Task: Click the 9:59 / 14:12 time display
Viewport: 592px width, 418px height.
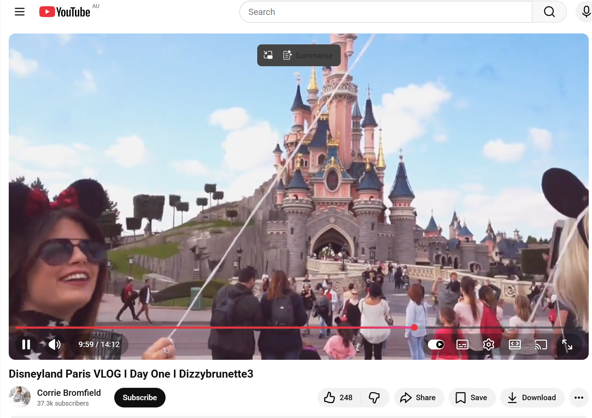Action: pos(99,345)
